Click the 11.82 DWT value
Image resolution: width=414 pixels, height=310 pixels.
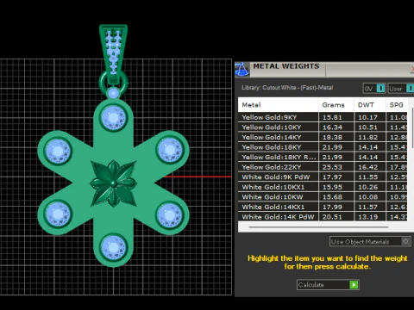[x=367, y=138]
